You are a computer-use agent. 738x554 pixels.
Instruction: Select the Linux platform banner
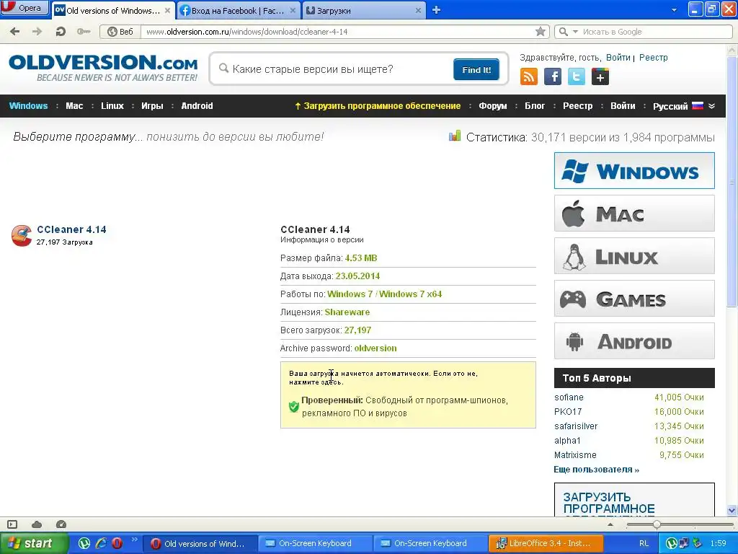tap(634, 256)
